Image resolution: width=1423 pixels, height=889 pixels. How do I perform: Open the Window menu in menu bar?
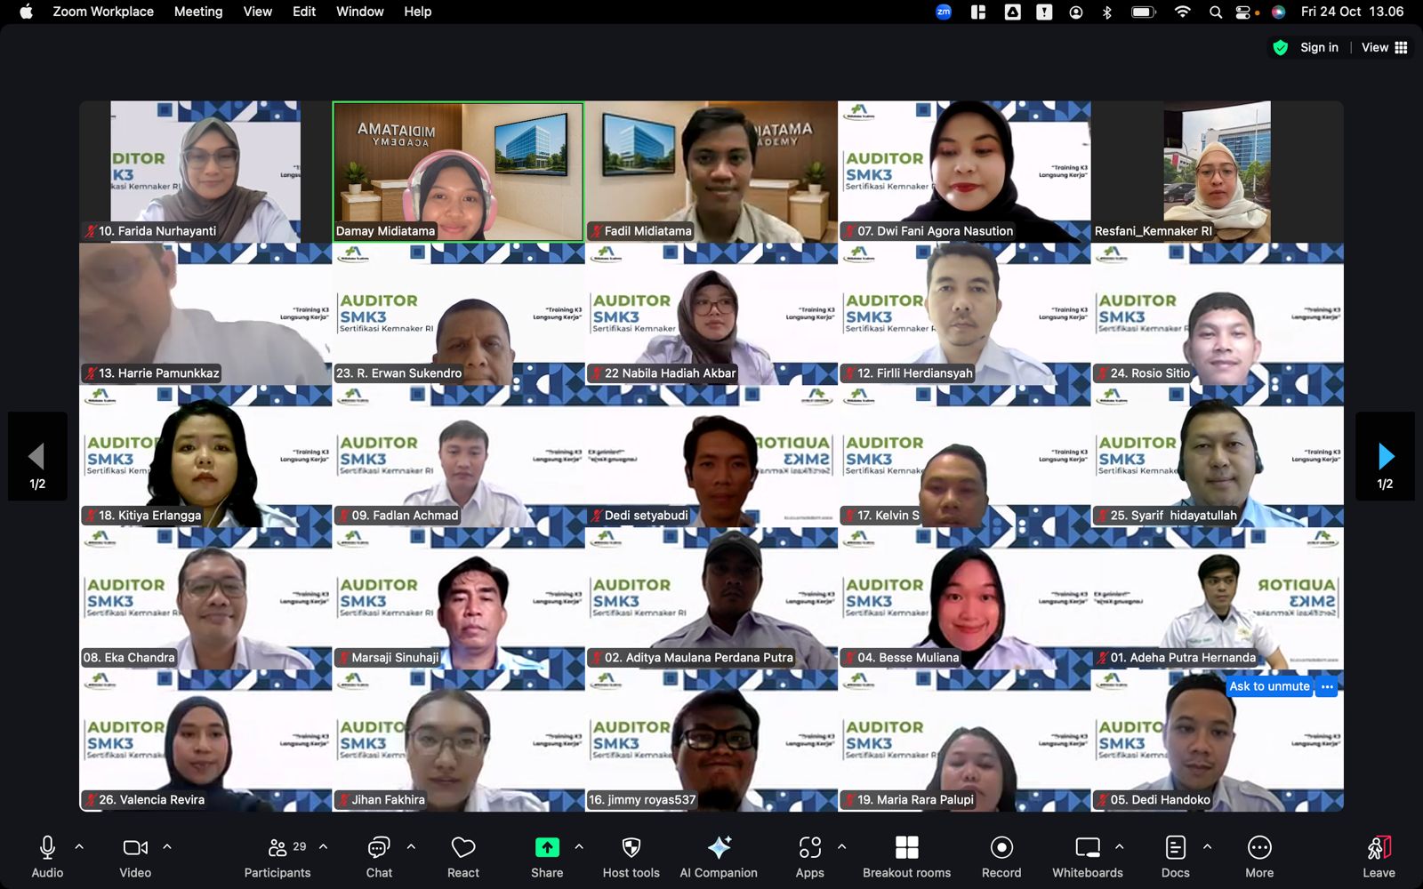359,12
